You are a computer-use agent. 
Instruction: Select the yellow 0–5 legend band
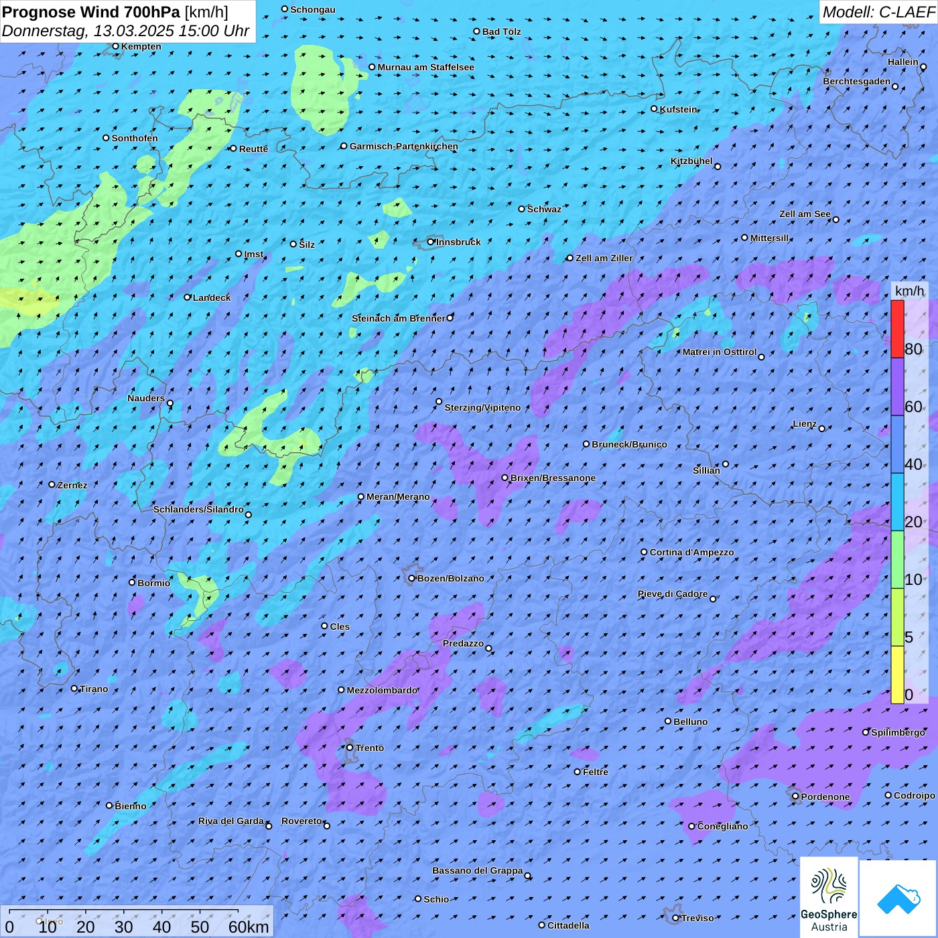click(x=897, y=675)
